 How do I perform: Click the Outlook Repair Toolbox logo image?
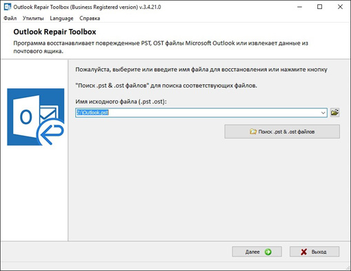tap(36, 117)
